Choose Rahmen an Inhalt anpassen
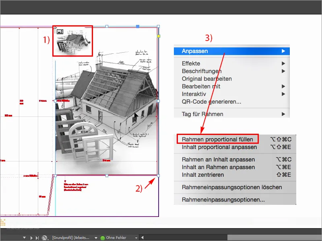 coord(235,159)
